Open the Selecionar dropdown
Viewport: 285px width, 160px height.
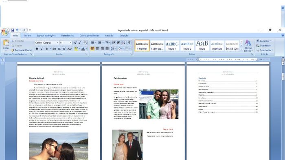265,50
